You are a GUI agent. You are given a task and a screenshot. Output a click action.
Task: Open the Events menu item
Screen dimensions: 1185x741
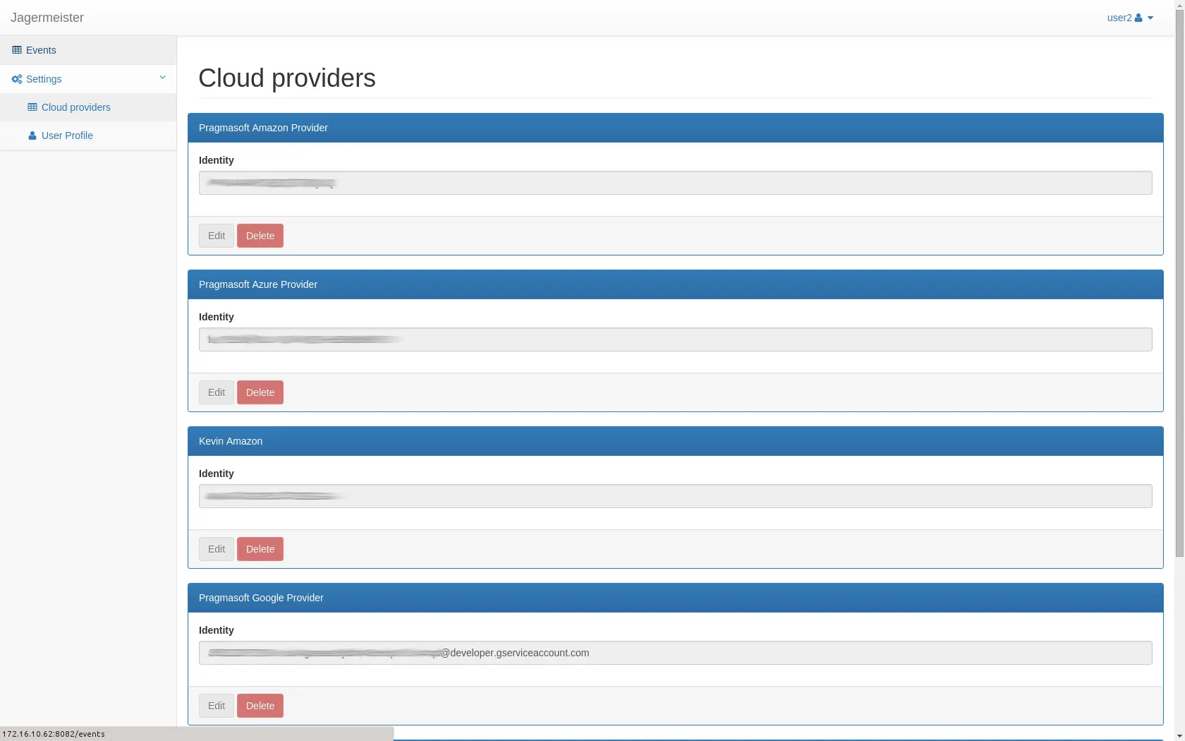pyautogui.click(x=41, y=50)
